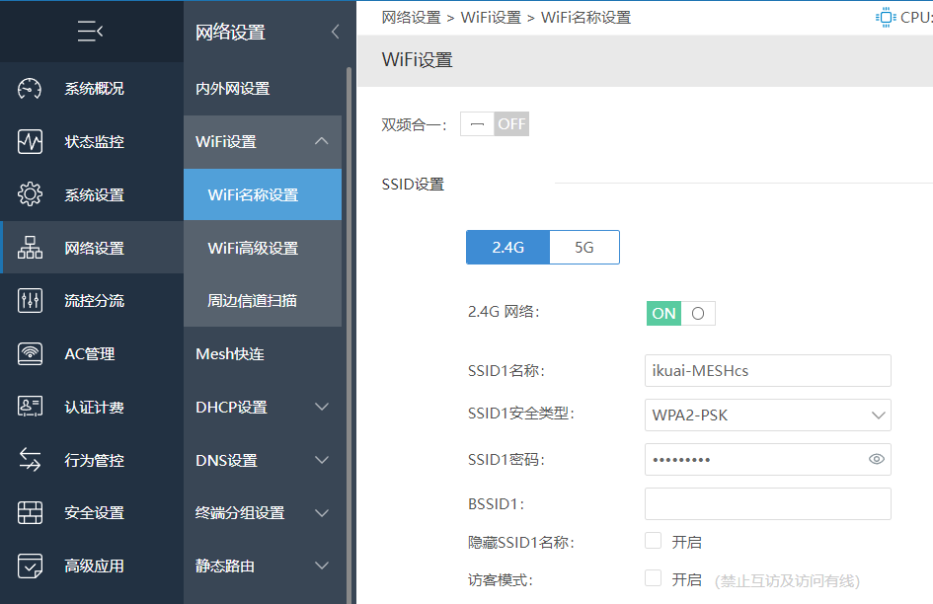Image resolution: width=933 pixels, height=604 pixels.
Task: Reveal the SSID1 password with the eye icon
Action: [x=876, y=459]
